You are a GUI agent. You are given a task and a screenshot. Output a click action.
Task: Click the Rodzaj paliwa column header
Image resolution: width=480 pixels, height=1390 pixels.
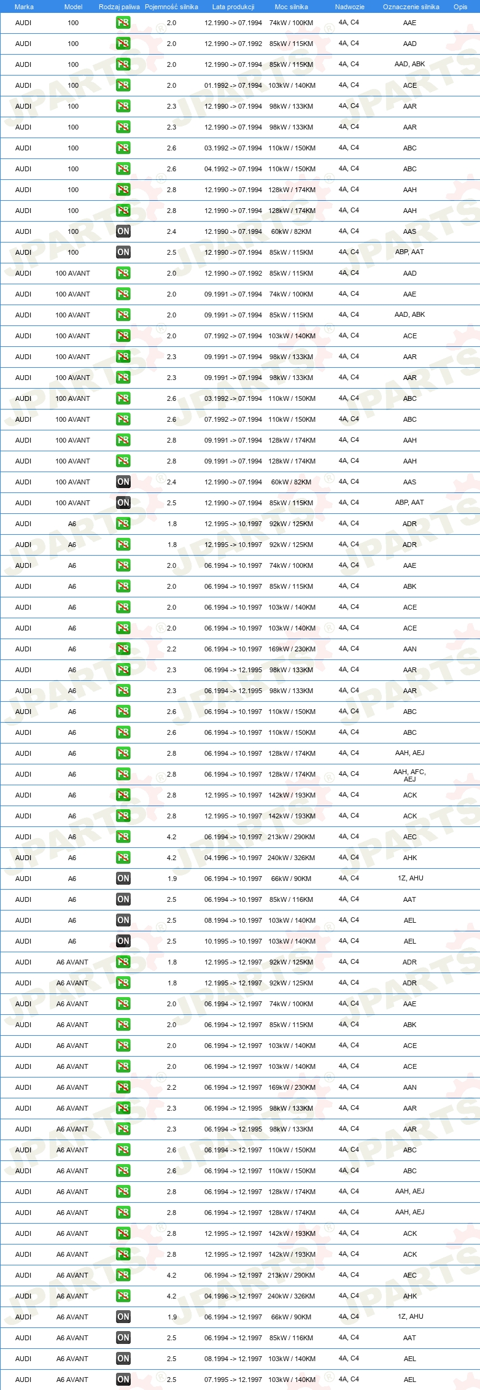coord(119,7)
